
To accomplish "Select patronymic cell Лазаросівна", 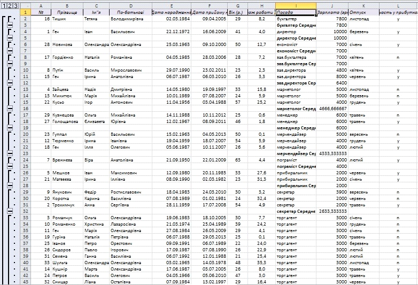I will (x=130, y=224).
